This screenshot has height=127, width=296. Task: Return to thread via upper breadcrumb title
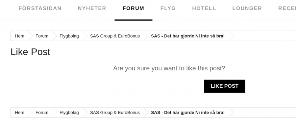pyautogui.click(x=188, y=36)
